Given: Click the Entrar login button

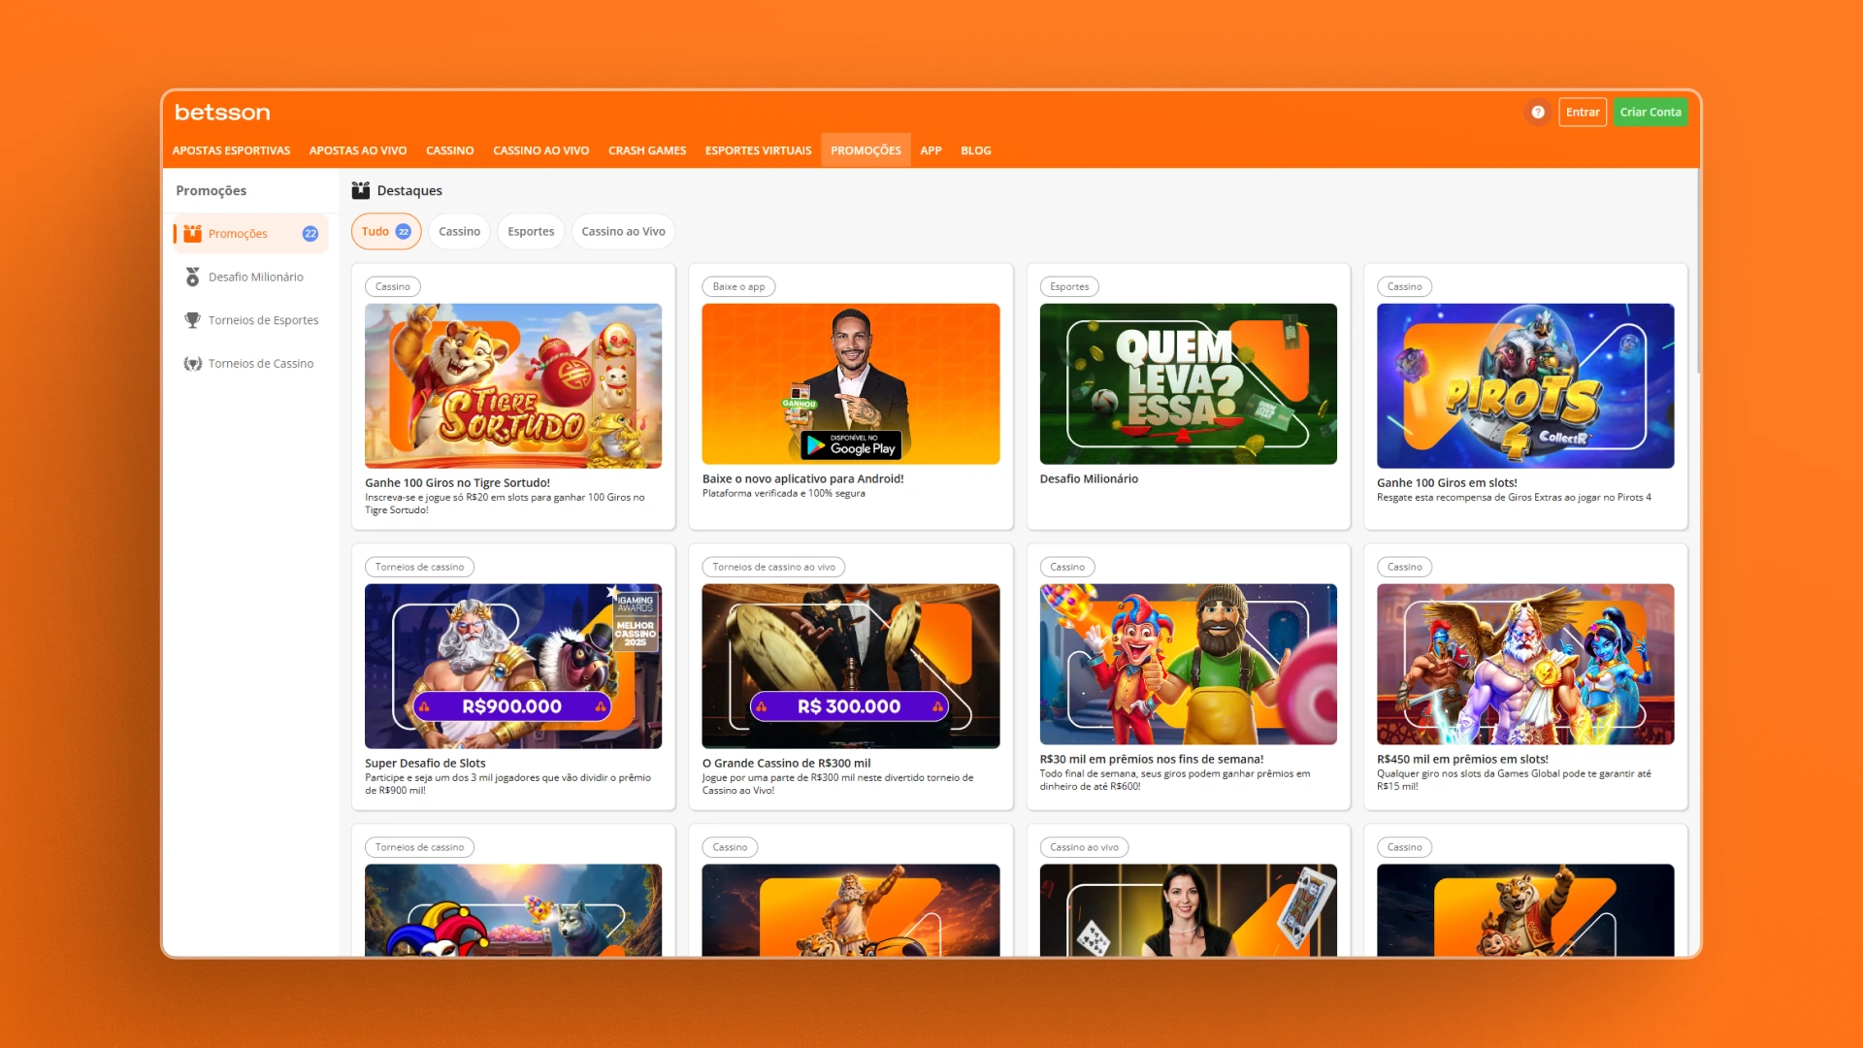Looking at the screenshot, I should click(x=1582, y=113).
